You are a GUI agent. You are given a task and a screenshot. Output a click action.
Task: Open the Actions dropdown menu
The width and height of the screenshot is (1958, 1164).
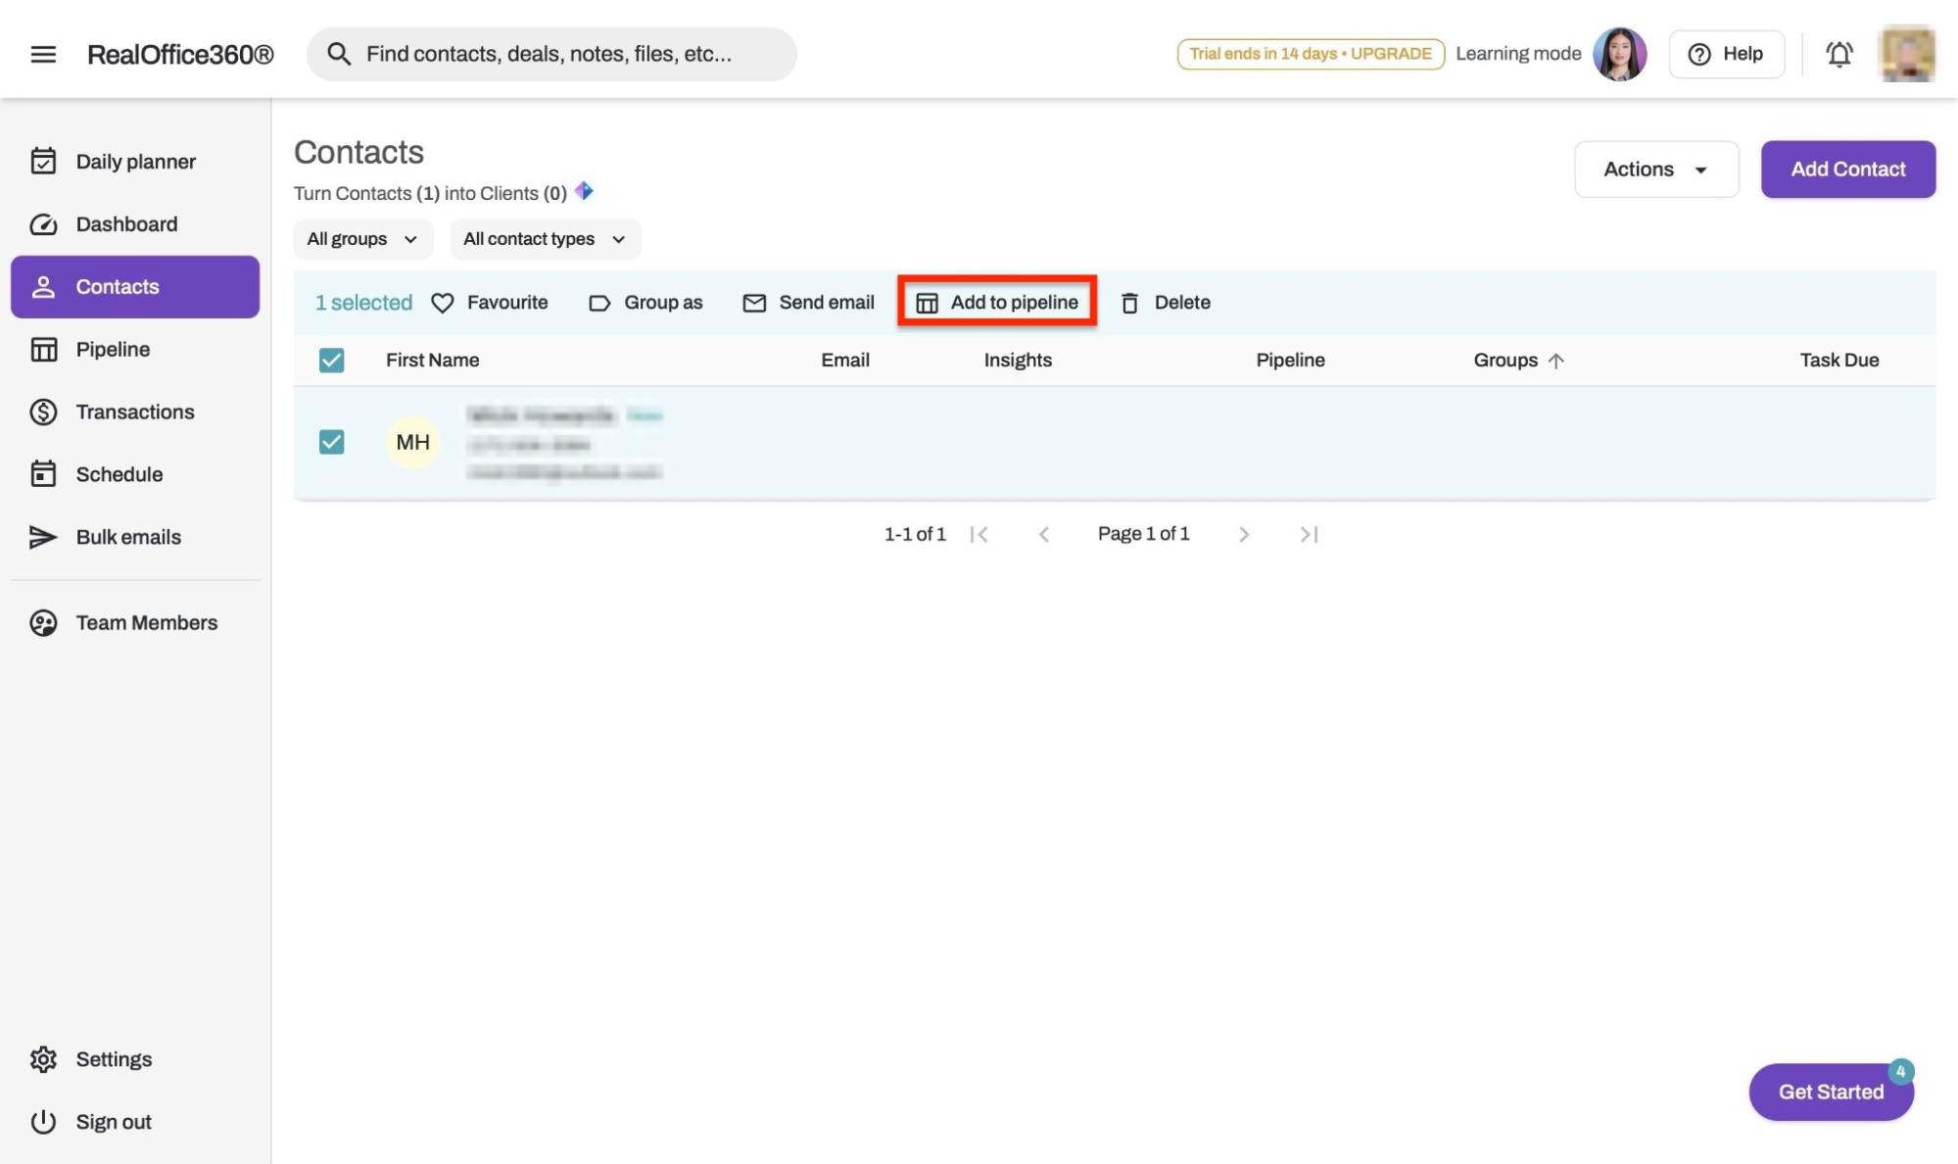point(1655,170)
